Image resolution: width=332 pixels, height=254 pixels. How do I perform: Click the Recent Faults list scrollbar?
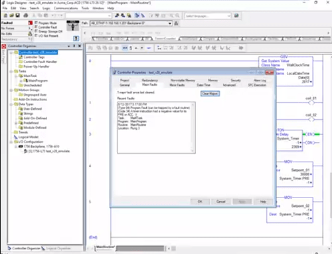(193, 128)
